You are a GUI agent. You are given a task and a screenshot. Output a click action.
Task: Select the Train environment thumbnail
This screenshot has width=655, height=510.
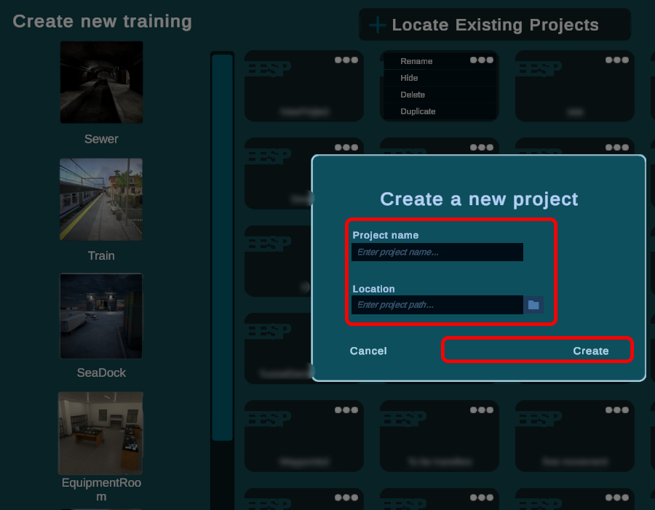click(x=101, y=199)
